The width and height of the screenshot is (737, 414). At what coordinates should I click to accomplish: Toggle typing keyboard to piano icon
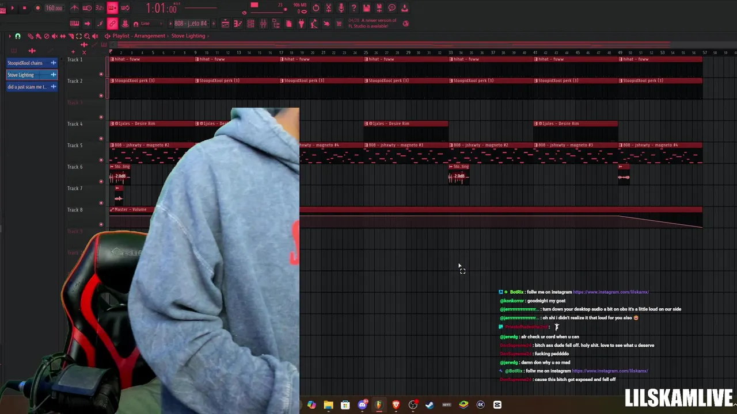pos(74,24)
